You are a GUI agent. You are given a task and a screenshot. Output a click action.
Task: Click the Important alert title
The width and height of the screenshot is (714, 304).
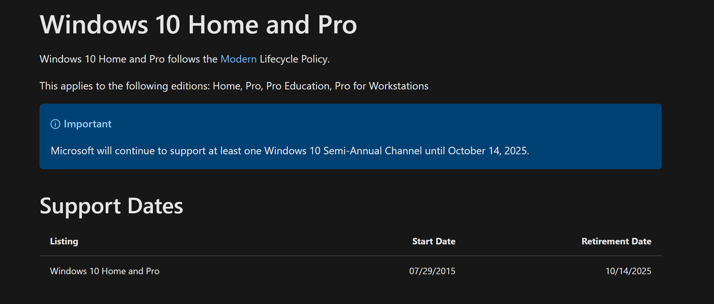click(x=87, y=124)
